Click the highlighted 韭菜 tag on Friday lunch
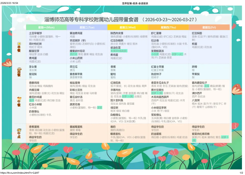This screenshot has width=245, height=175. click(x=207, y=86)
